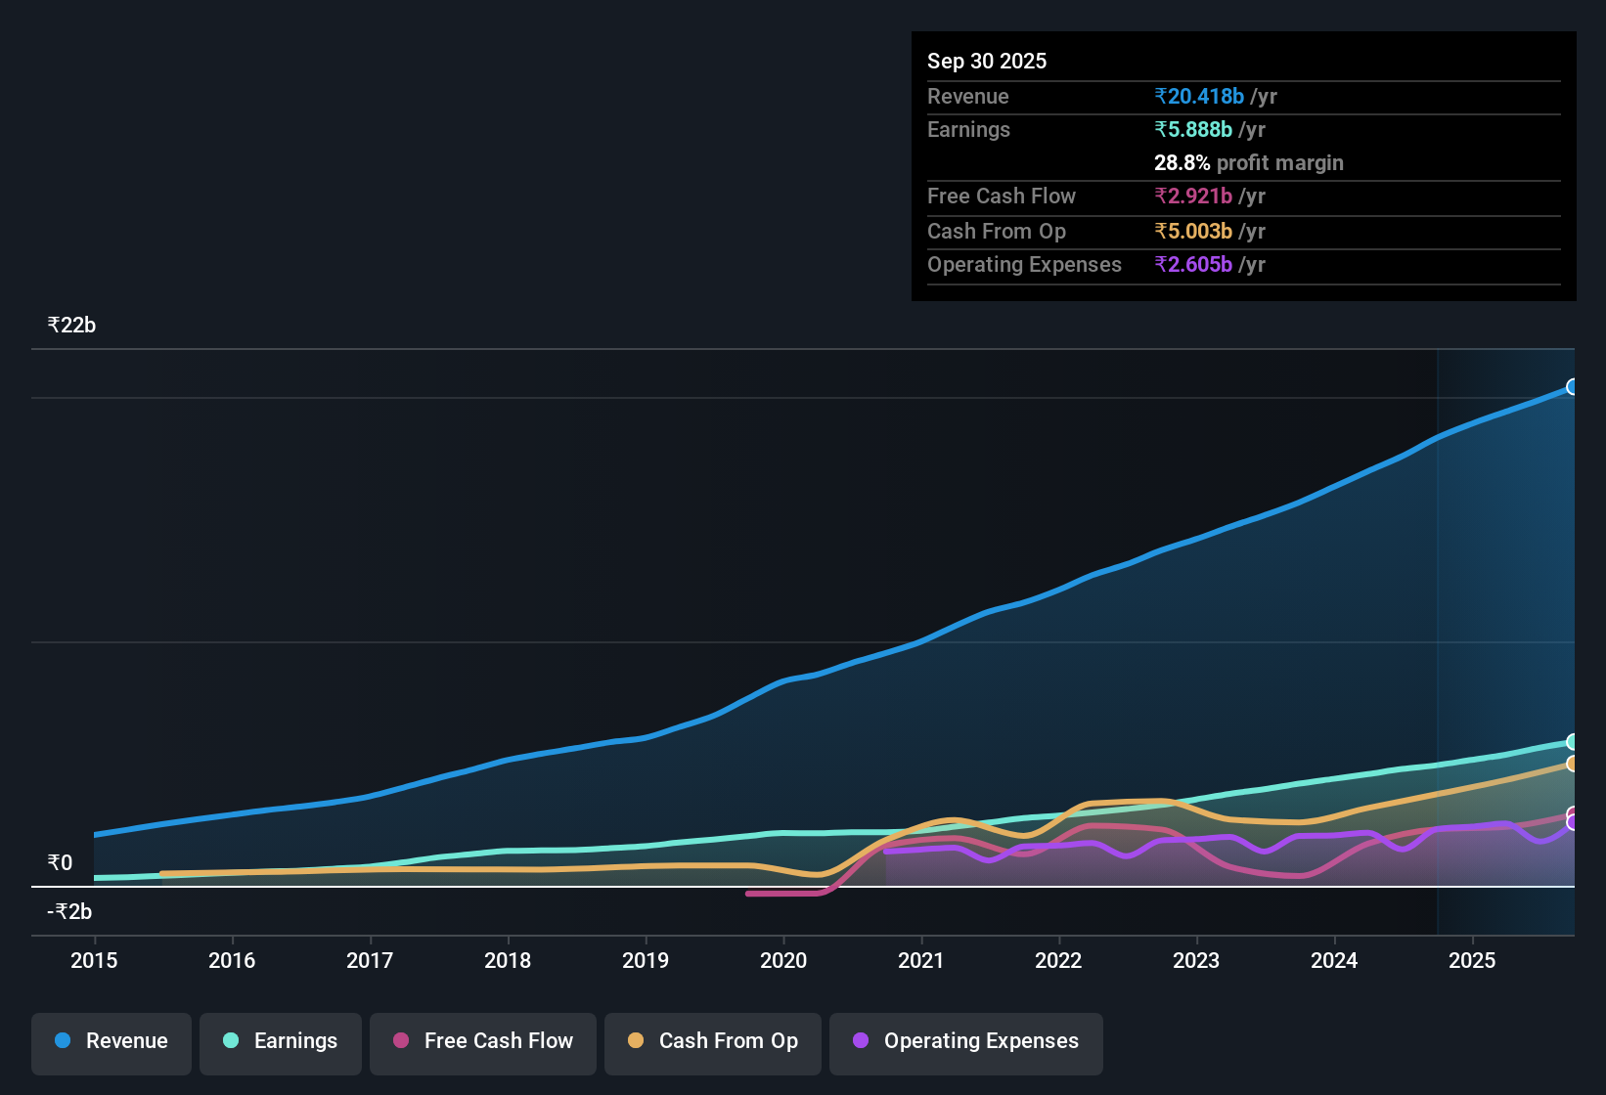Select the Earnings endpoint circle on the chart

(1572, 743)
